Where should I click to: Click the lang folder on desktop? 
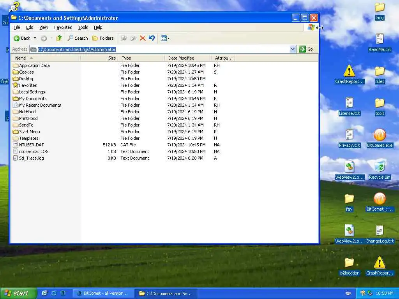pyautogui.click(x=380, y=11)
